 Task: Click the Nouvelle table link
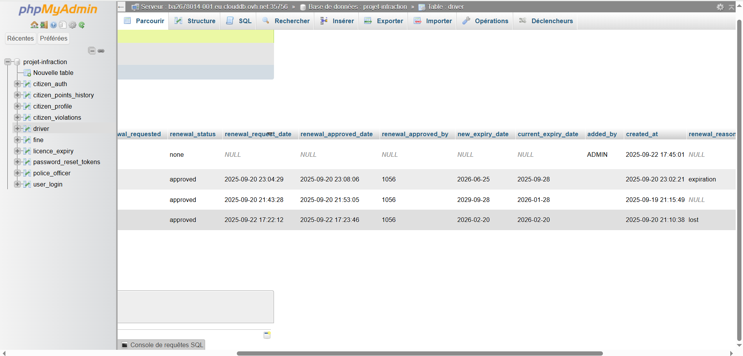click(x=53, y=73)
